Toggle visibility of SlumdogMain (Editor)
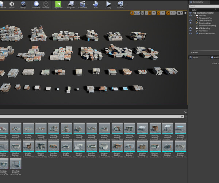Screen dimensions: 219x183 [191, 13]
